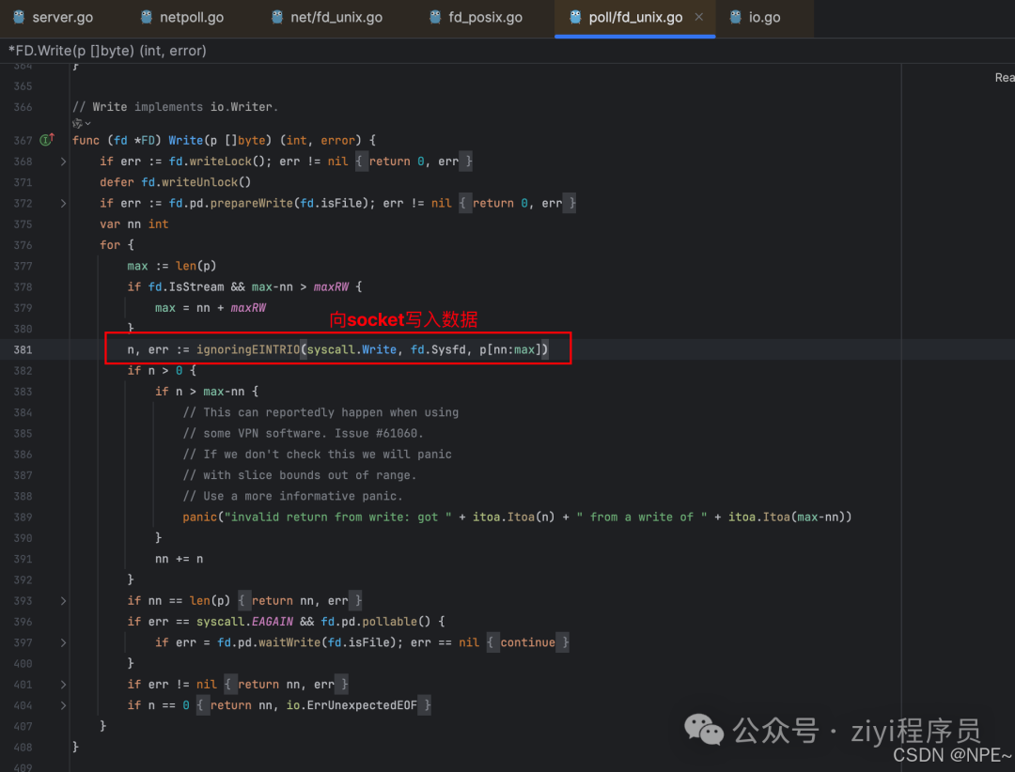The width and height of the screenshot is (1015, 772).
Task: Expand the folded block on line 372
Action: coord(63,203)
